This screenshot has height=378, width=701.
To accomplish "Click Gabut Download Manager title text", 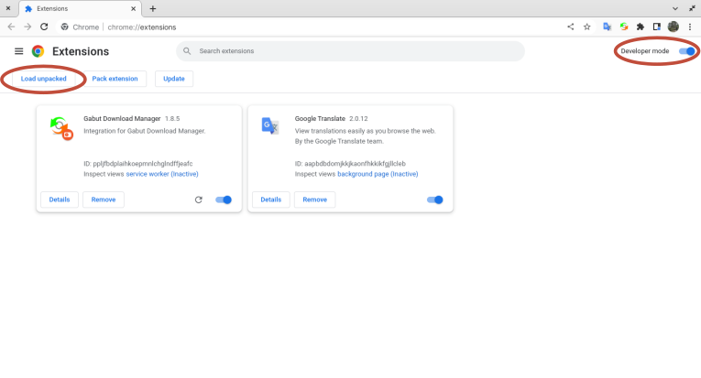I will [x=122, y=119].
